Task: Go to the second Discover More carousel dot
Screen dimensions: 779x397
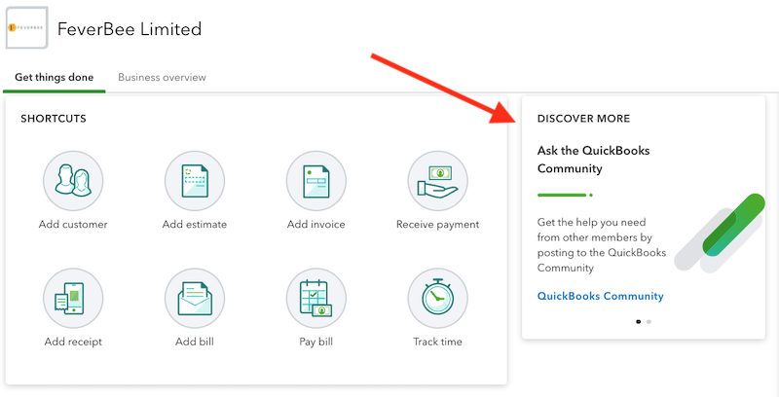Action: point(649,321)
